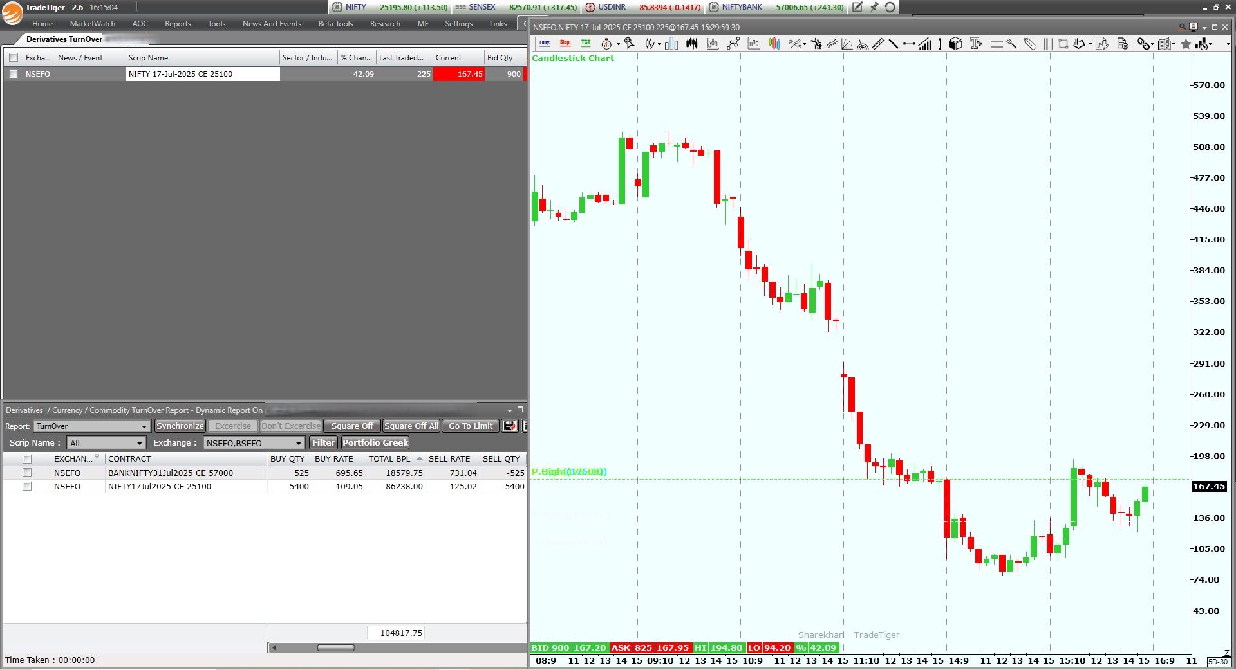Open the Reports menu

point(178,24)
